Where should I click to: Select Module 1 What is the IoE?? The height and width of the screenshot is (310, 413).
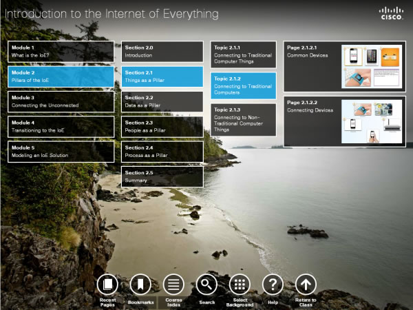(61, 51)
